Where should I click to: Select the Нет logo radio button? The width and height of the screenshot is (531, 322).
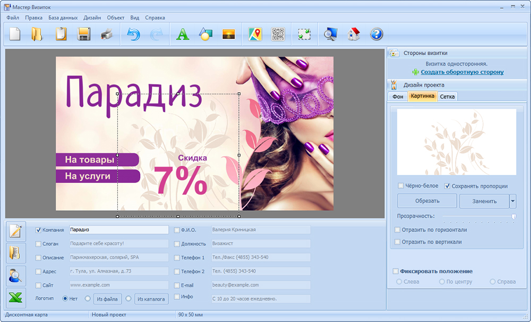coord(65,299)
